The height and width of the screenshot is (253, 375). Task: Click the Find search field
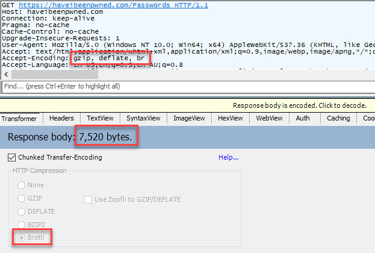pyautogui.click(x=188, y=86)
